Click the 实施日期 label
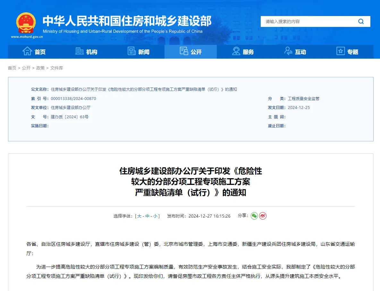This screenshot has height=291, width=380. point(40,126)
